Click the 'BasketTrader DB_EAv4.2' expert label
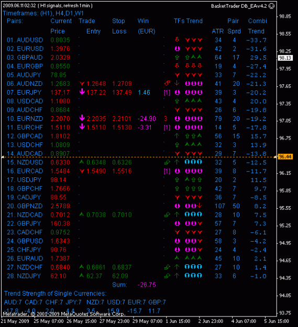 tap(239, 6)
